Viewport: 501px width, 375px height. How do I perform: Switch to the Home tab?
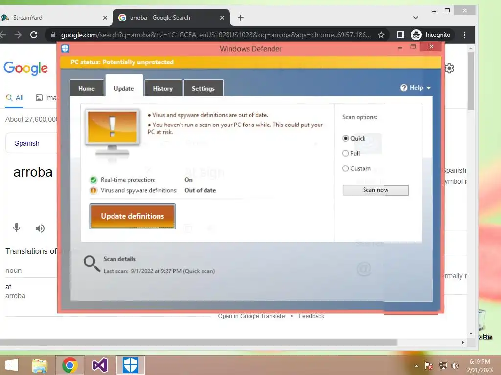87,88
